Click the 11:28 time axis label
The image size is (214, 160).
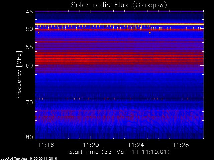coord(181,145)
